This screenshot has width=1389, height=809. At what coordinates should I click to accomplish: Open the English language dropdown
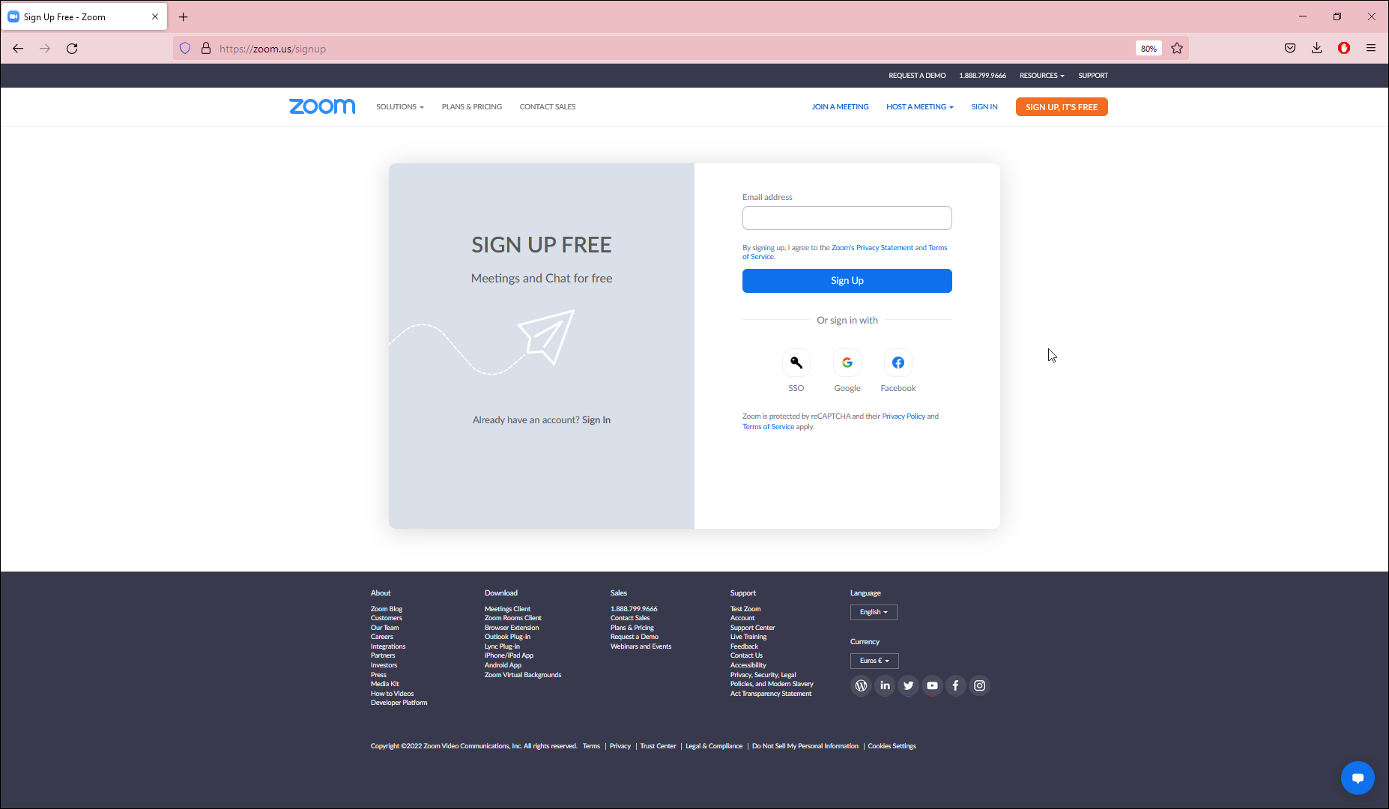point(873,612)
